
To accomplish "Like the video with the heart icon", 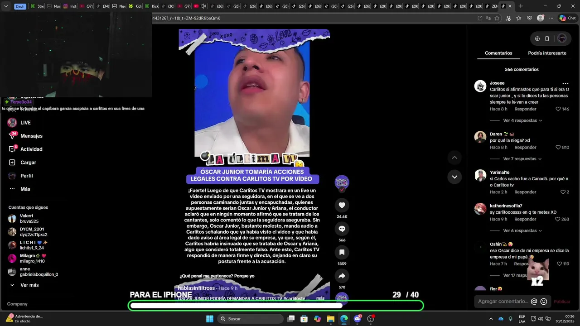I will [x=342, y=205].
